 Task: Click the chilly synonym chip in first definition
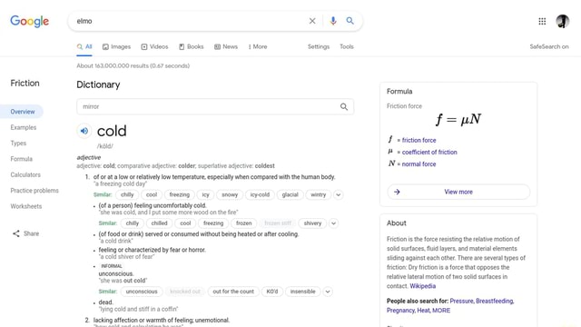coord(127,194)
